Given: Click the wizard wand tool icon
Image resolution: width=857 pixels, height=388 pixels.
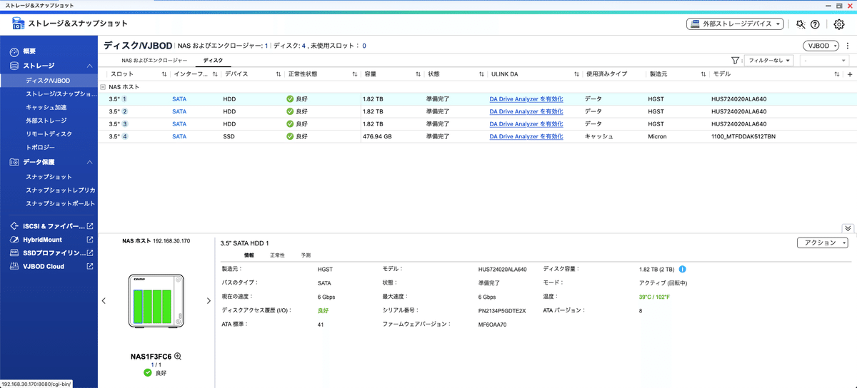Looking at the screenshot, I should point(801,24).
